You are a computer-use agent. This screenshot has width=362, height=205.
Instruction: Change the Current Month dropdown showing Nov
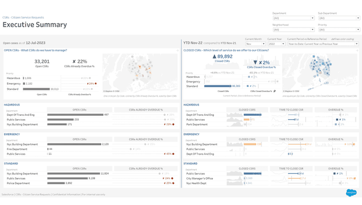tap(255, 44)
